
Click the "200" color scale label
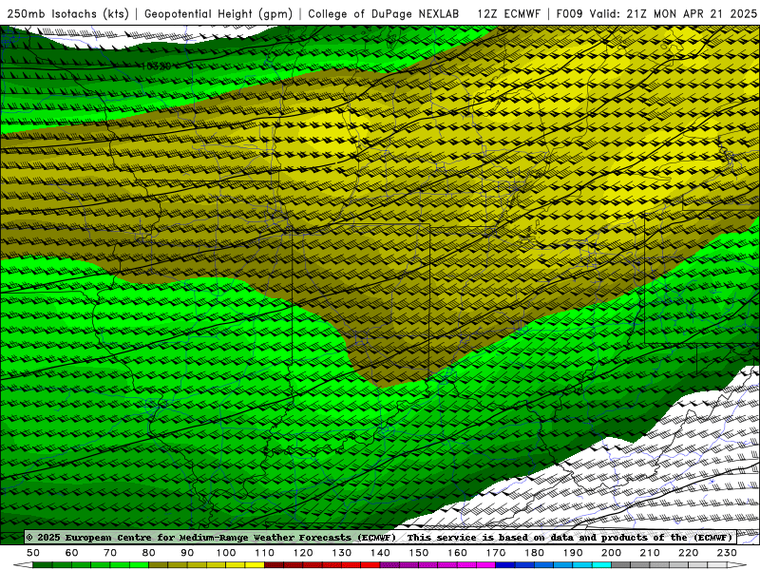[611, 553]
